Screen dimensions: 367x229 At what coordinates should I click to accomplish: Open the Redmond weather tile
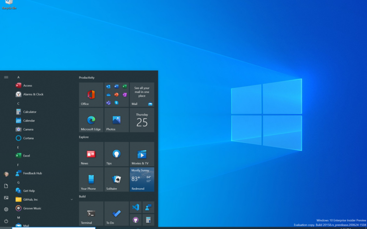[142, 180]
